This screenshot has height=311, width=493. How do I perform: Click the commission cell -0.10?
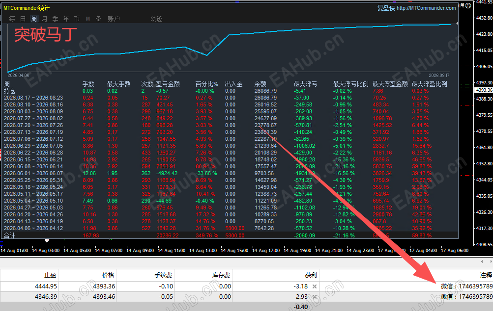click(x=166, y=286)
